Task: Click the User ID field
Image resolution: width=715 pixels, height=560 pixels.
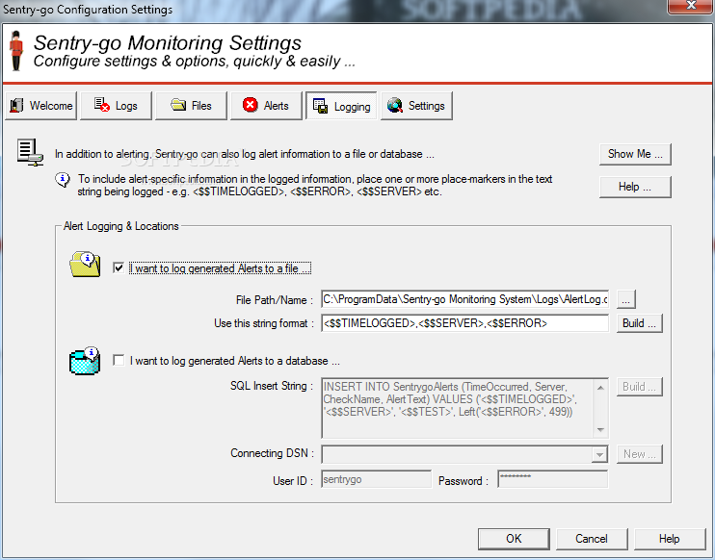Action: (376, 479)
